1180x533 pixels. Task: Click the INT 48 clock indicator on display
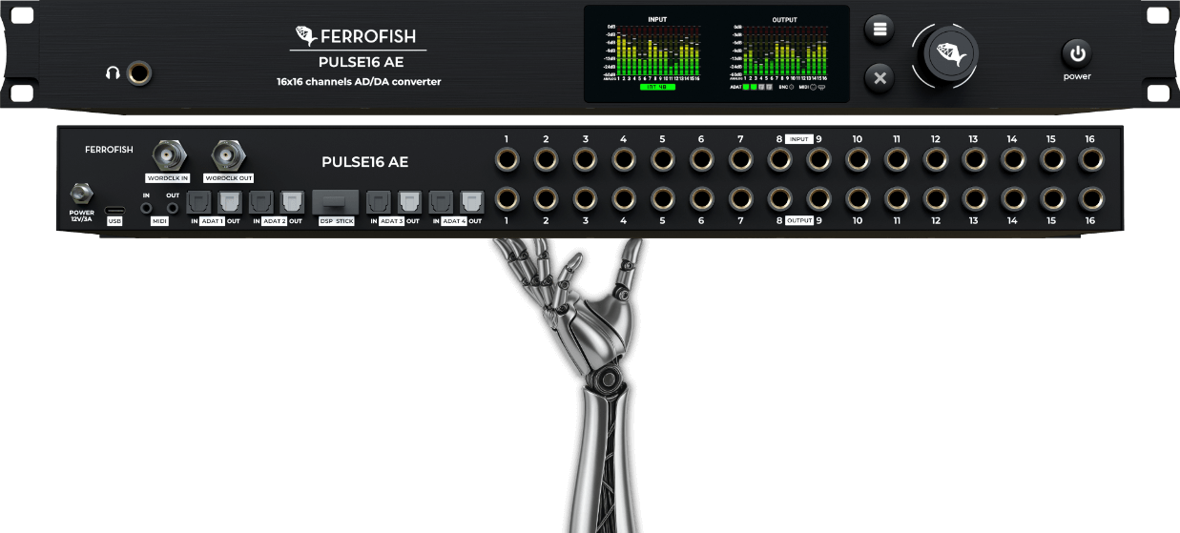point(657,87)
